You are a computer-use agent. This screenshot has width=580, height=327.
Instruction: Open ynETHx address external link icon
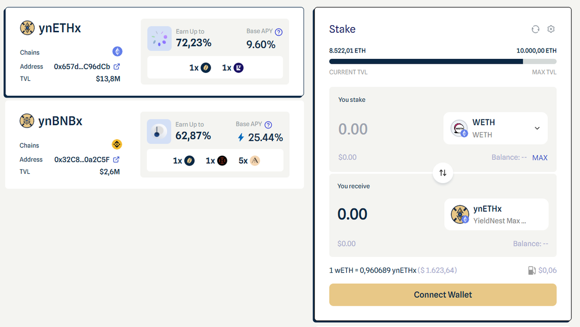(116, 67)
